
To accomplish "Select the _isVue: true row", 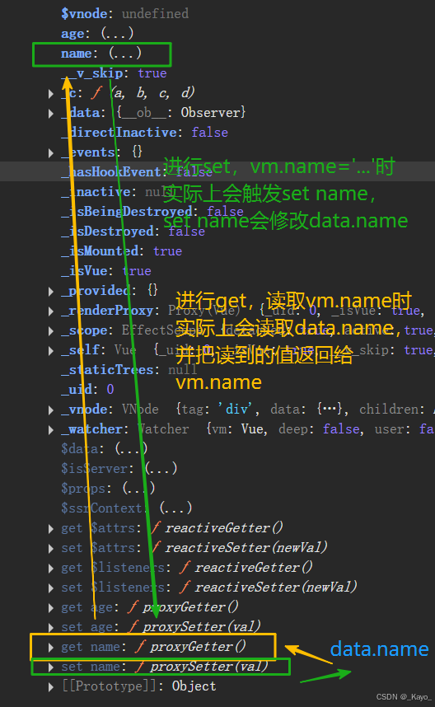I will pyautogui.click(x=106, y=271).
